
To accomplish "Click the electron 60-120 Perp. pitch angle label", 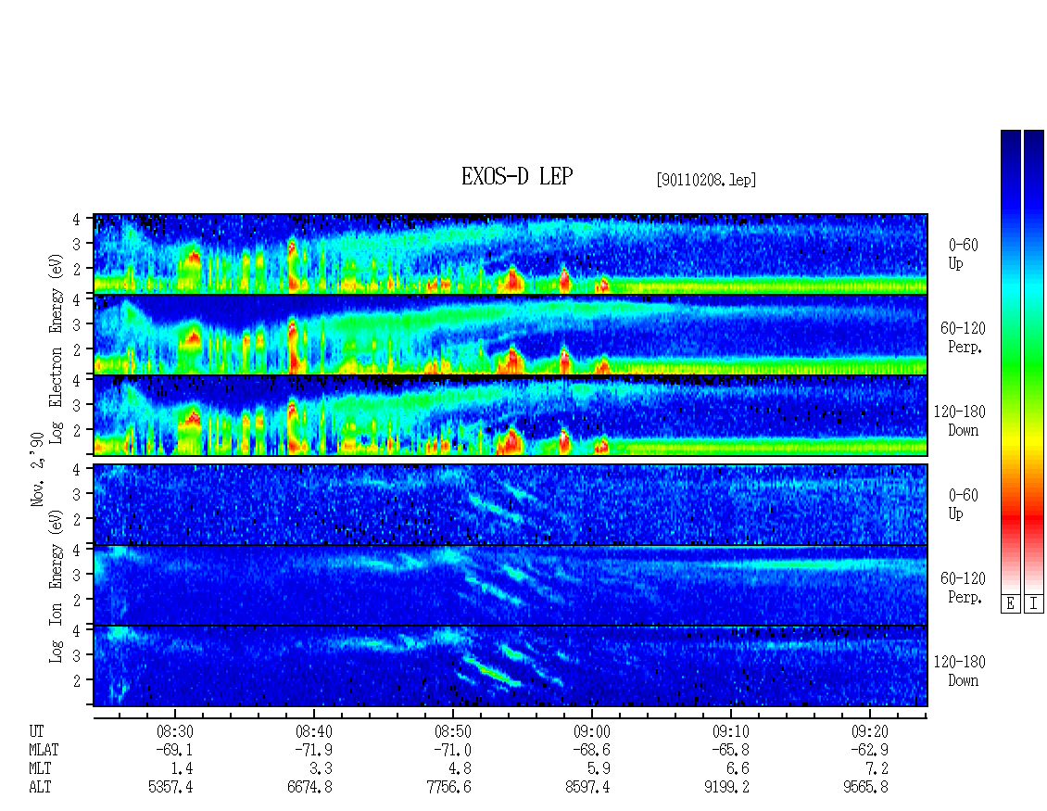I will (x=963, y=337).
